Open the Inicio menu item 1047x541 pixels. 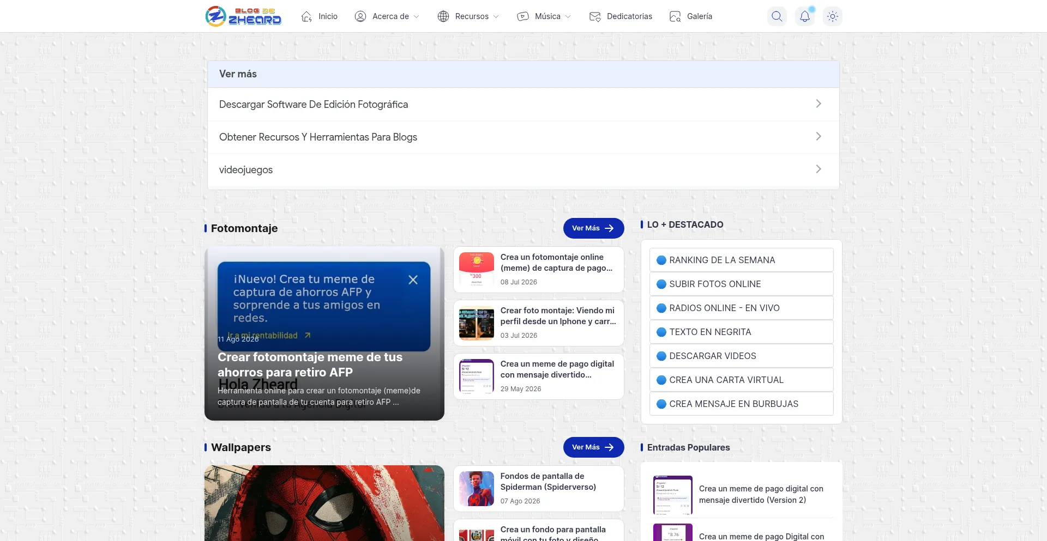pyautogui.click(x=328, y=16)
